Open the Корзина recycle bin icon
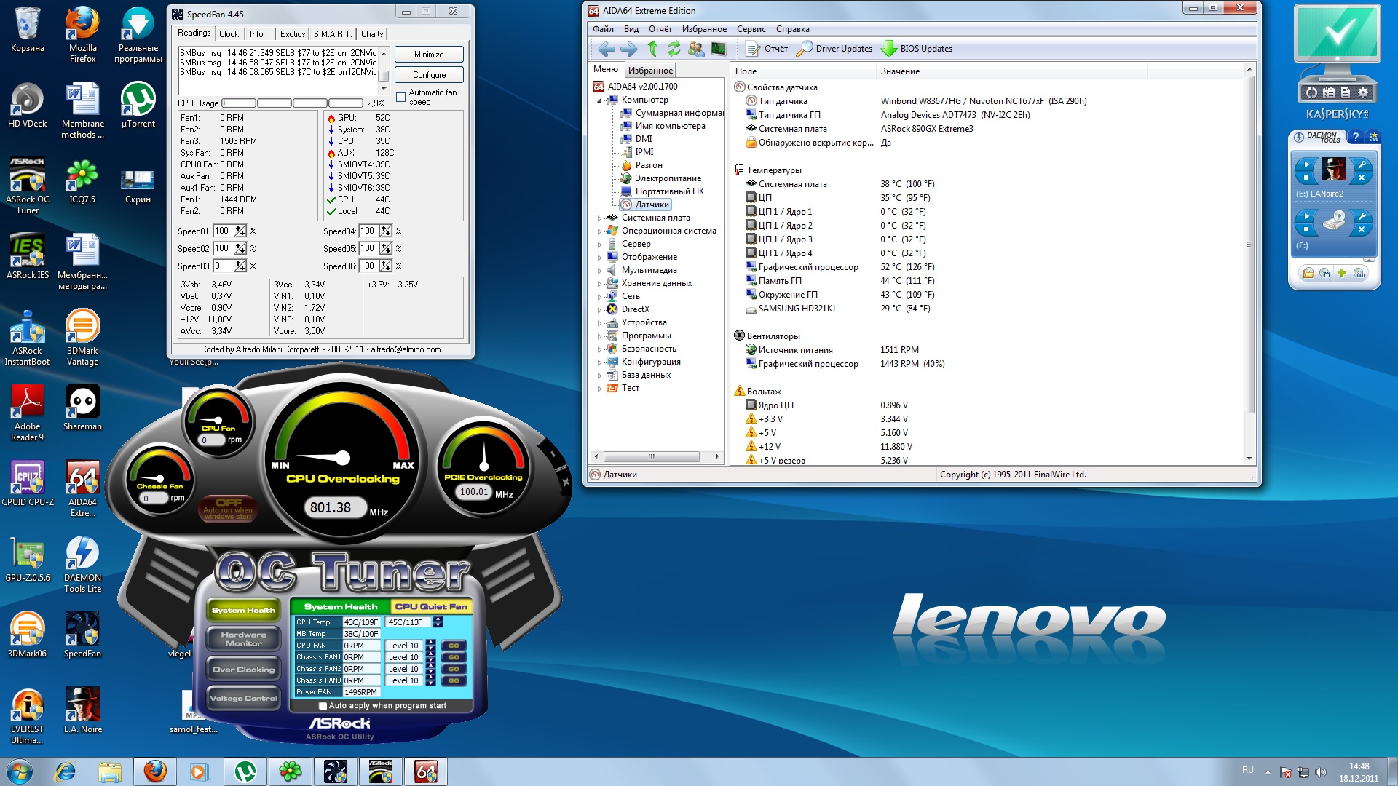Viewport: 1398px width, 786px height. pyautogui.click(x=27, y=30)
